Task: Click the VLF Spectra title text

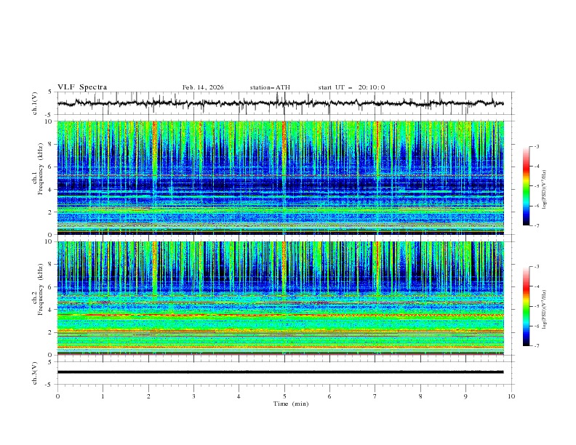Action: 82,87
